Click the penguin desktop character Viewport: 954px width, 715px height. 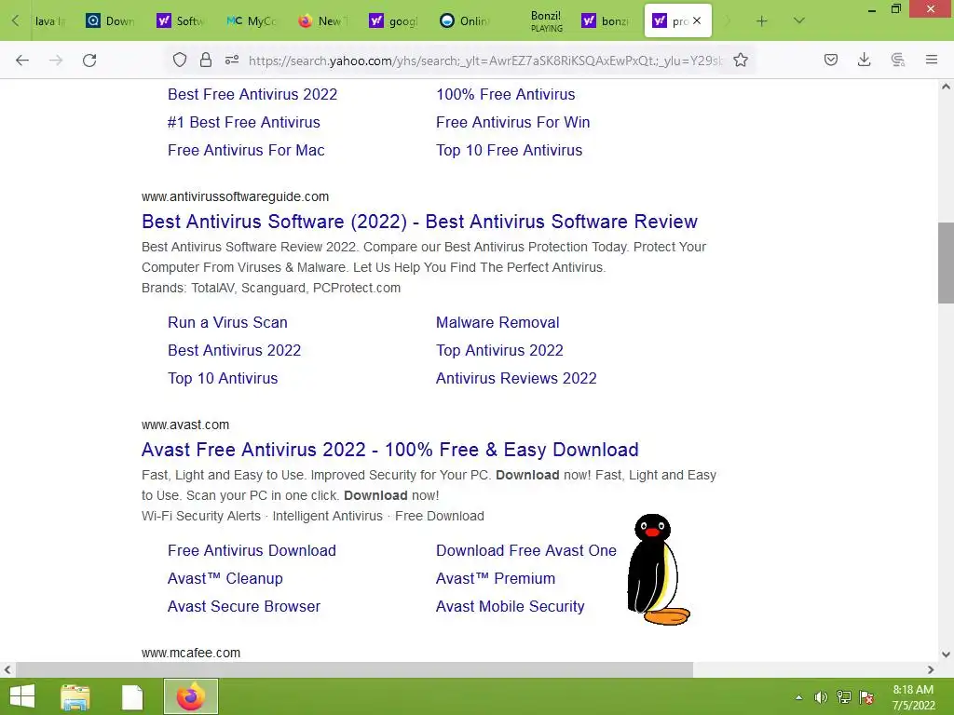pyautogui.click(x=659, y=570)
